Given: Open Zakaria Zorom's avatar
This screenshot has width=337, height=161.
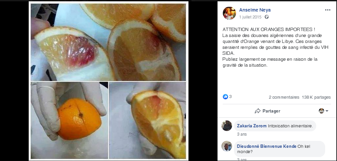Looking at the screenshot, I should [x=227, y=126].
